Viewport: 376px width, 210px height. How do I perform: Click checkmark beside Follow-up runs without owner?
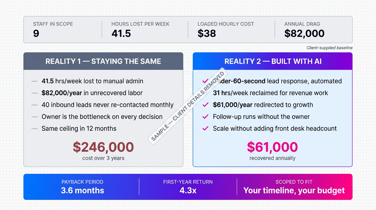coord(205,117)
